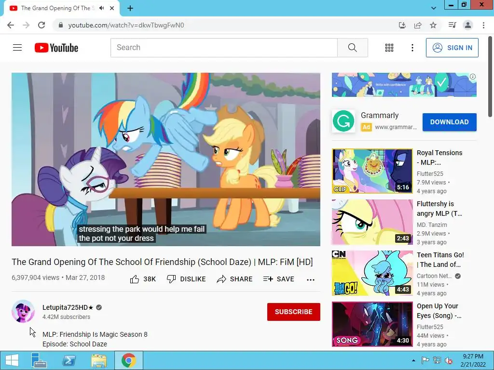Open the YouTube guide hamburger menu
The image size is (494, 370).
pos(17,48)
